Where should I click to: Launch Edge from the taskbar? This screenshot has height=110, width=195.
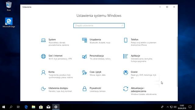[x=26, y=107]
